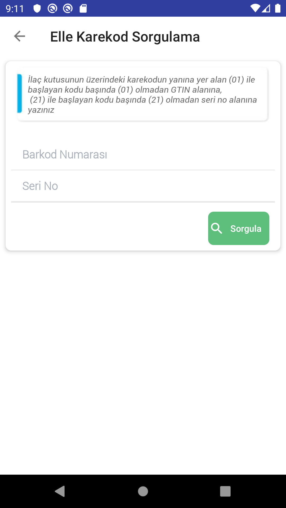
Task: Tap the Elle Karekod Sorgulama title
Action: point(125,37)
